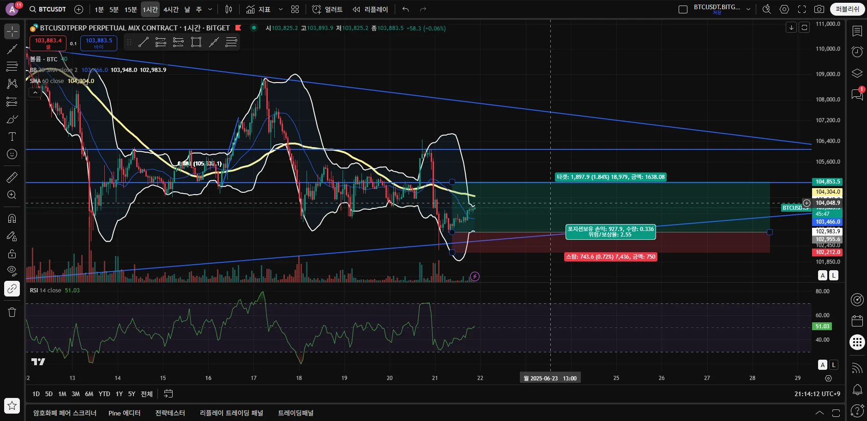Open symbol search for BTCUSDT
Image resolution: width=867 pixels, height=421 pixels.
pyautogui.click(x=48, y=9)
